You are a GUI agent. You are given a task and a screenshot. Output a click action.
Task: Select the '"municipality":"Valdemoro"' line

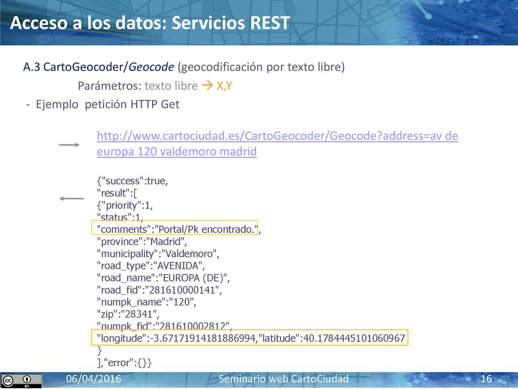coord(158,254)
